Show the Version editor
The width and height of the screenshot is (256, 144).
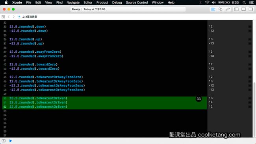227,9
